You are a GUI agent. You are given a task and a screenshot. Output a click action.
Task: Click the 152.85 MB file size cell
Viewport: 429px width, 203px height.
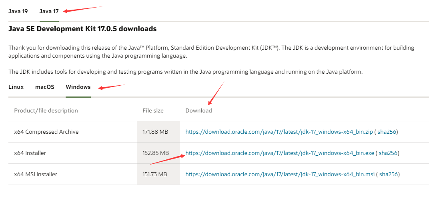[156, 153]
